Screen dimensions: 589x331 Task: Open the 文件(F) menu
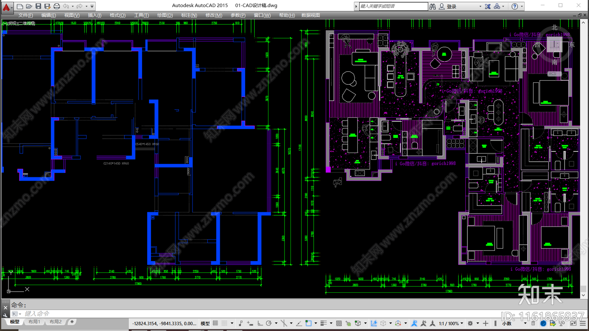click(25, 15)
